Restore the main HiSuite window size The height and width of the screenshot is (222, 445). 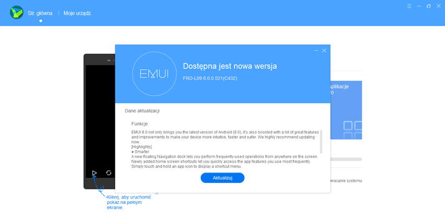pyautogui.click(x=428, y=6)
